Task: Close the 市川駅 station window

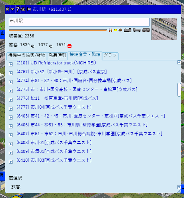Action: point(8,9)
